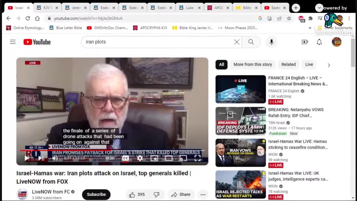
Task: Select the More from this story chip
Action: 253,64
